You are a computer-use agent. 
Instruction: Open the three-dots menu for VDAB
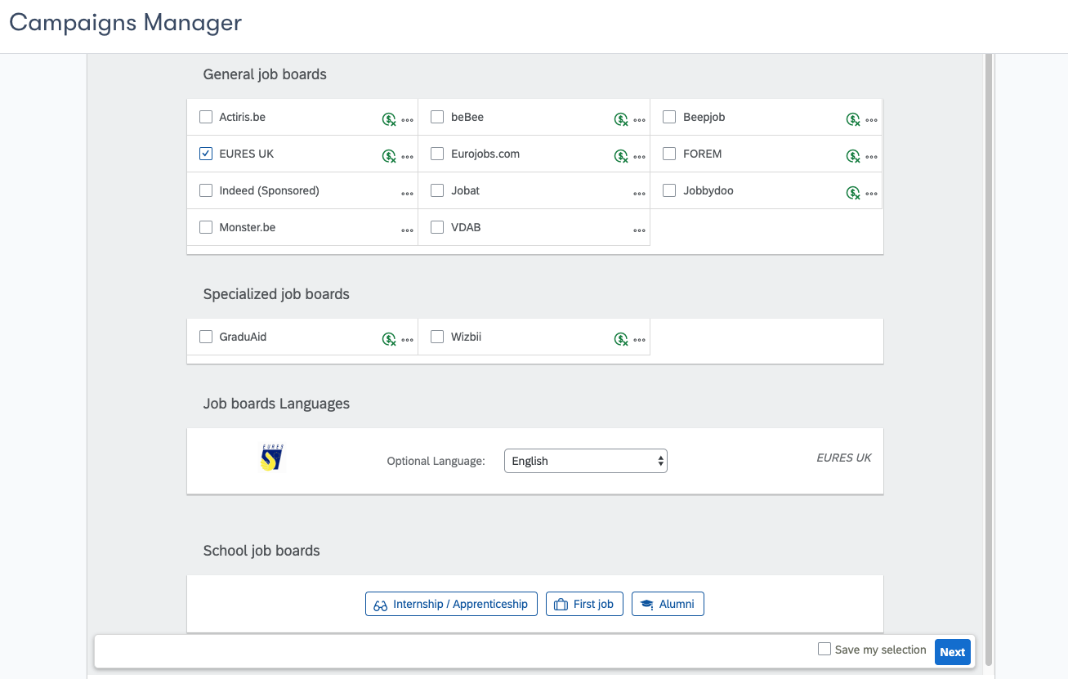[639, 230]
